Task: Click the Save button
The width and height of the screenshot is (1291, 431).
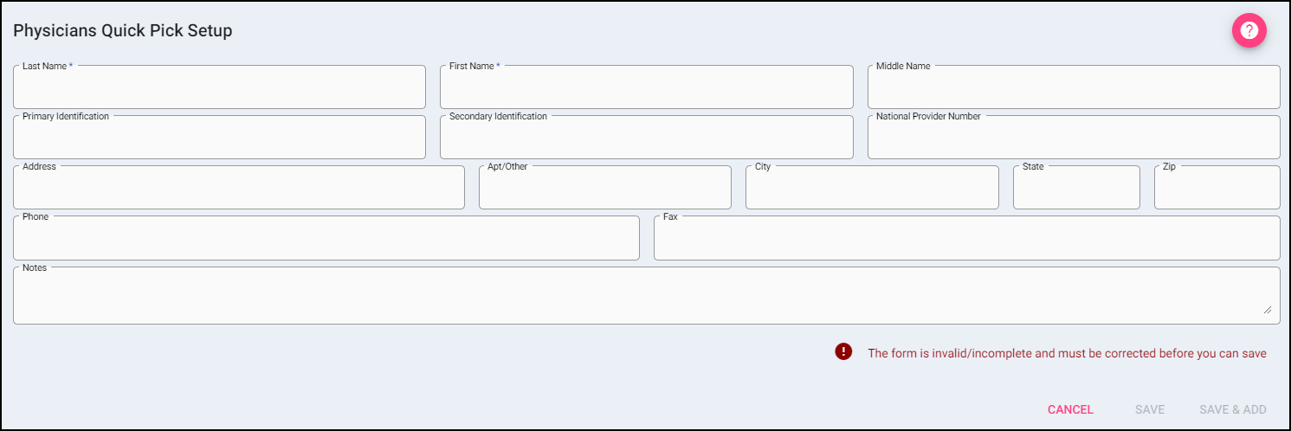Action: point(1150,409)
